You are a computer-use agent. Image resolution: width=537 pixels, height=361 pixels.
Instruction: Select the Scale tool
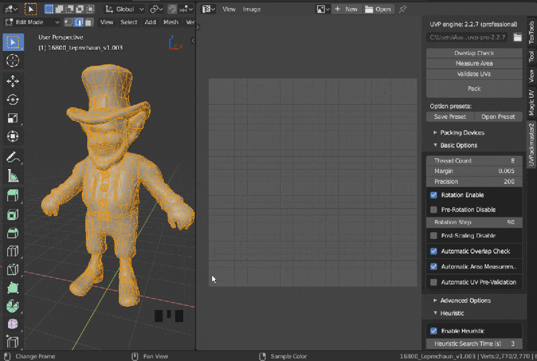pyautogui.click(x=13, y=118)
